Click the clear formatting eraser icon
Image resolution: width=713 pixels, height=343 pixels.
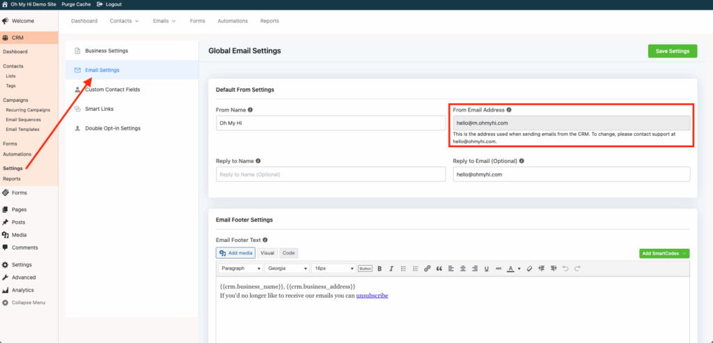pos(530,268)
